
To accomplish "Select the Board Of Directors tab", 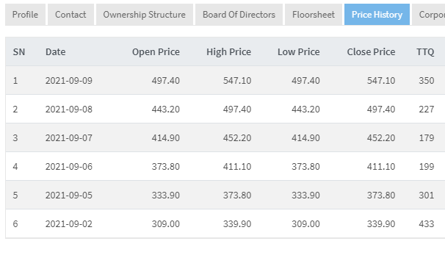I will [x=239, y=15].
